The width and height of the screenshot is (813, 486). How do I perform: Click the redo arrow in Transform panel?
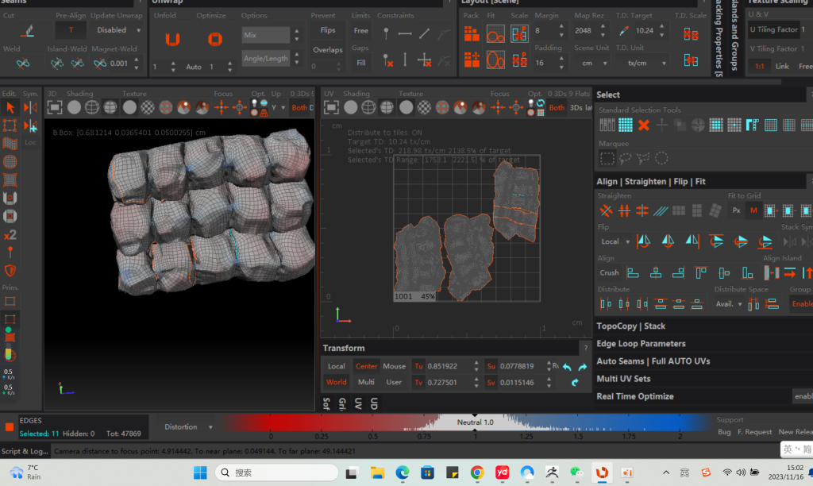coord(583,367)
